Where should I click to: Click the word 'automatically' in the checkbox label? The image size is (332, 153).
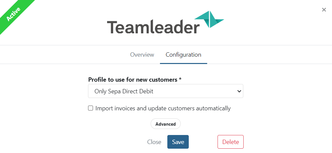click(x=214, y=108)
